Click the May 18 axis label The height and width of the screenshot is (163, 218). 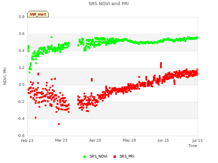(x=129, y=140)
